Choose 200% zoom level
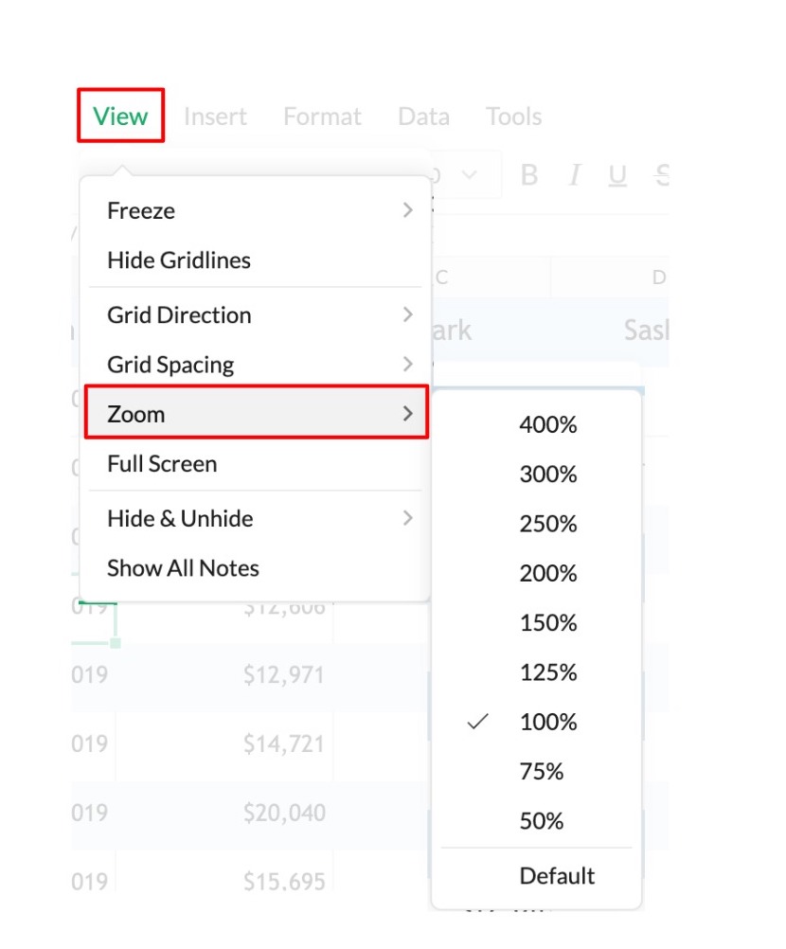This screenshot has width=786, height=949. tap(547, 574)
